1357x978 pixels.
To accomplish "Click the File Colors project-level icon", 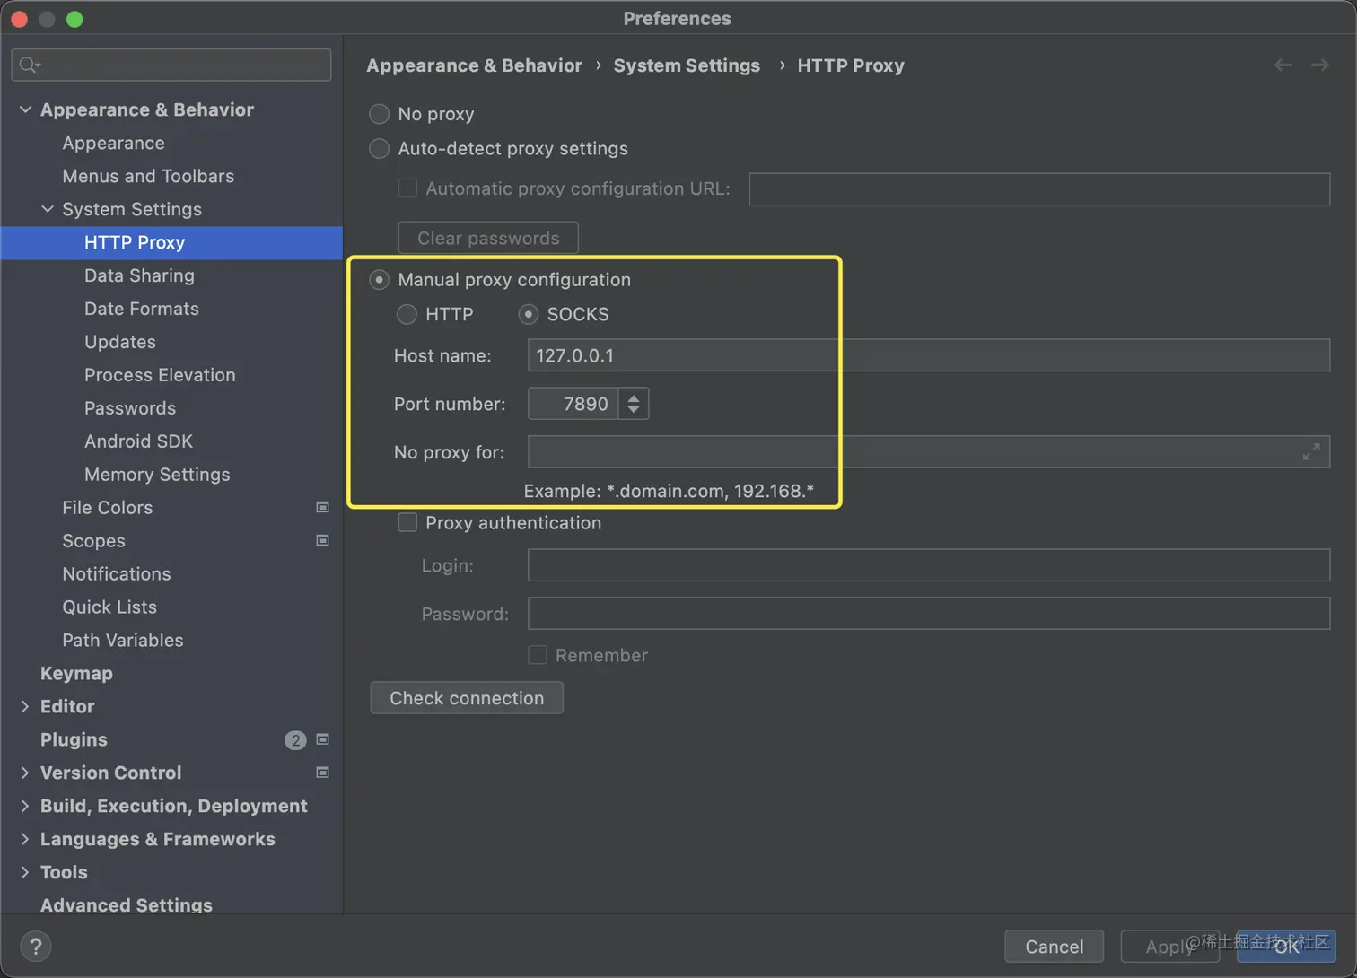I will (x=323, y=507).
